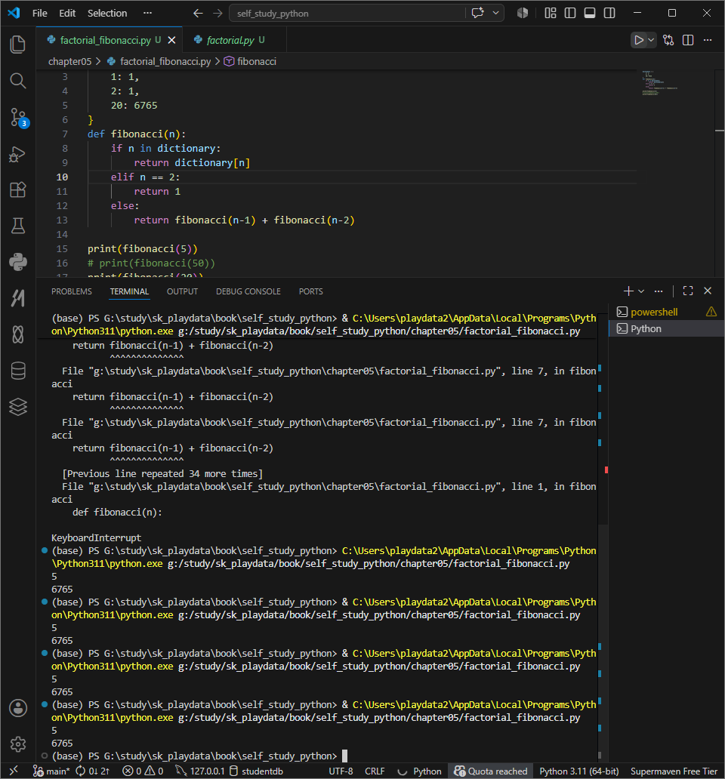Click the self_study_python command center search

(348, 14)
